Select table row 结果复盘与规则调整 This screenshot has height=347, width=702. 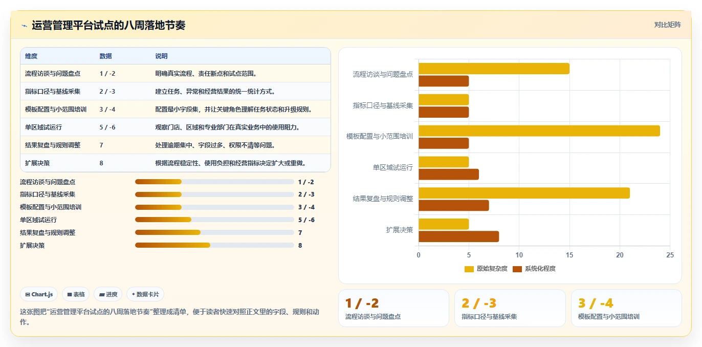(175, 145)
